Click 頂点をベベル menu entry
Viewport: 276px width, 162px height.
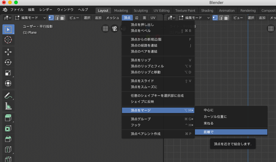coord(158,31)
